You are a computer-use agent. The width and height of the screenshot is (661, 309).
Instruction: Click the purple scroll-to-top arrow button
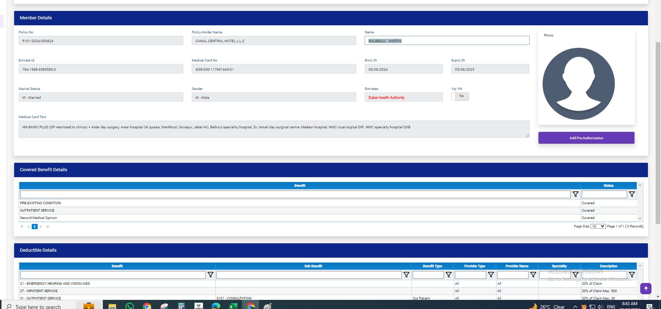(646, 289)
